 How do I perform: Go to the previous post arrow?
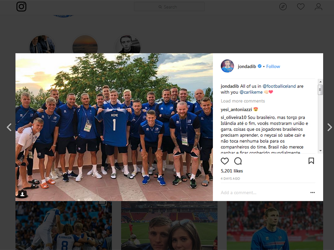(9, 127)
